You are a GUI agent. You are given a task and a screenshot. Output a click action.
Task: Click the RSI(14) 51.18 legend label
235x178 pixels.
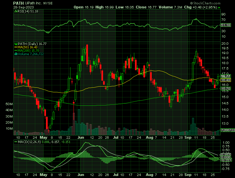point(28,11)
